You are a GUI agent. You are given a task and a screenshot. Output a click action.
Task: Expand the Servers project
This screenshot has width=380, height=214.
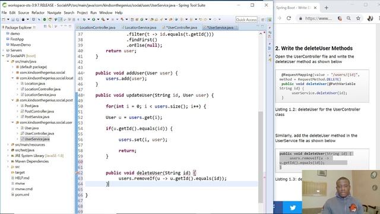tap(3, 50)
